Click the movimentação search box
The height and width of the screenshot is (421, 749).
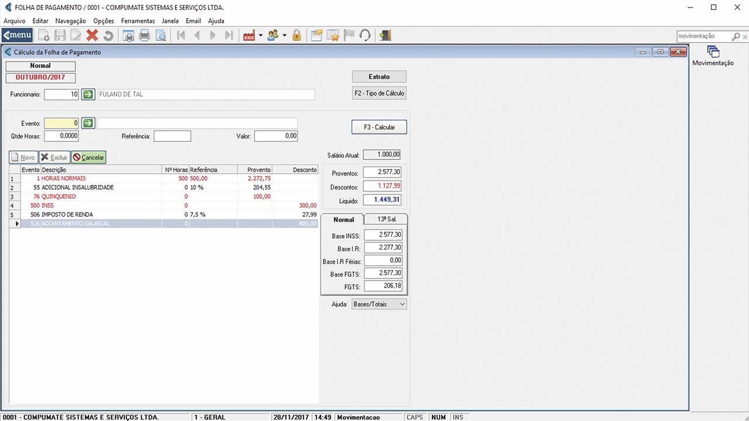(703, 36)
